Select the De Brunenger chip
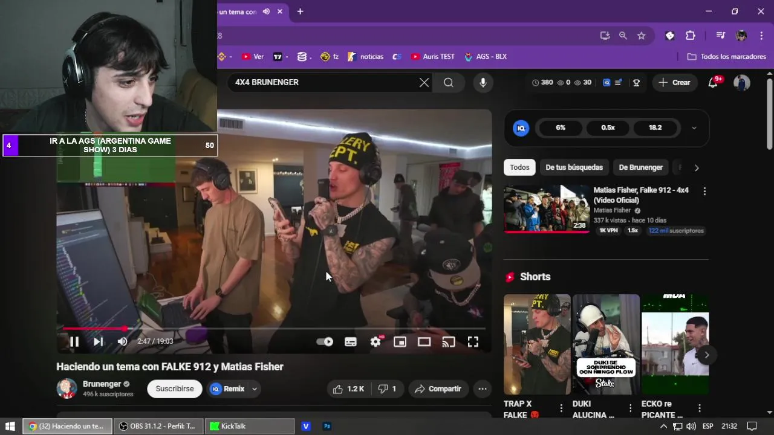The height and width of the screenshot is (435, 774). point(640,167)
